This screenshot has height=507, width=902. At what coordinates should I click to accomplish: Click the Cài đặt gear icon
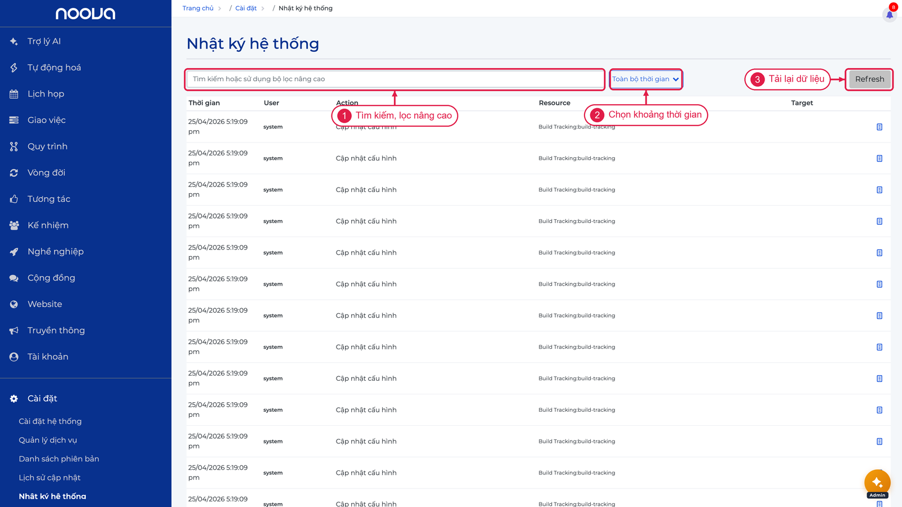coord(14,398)
